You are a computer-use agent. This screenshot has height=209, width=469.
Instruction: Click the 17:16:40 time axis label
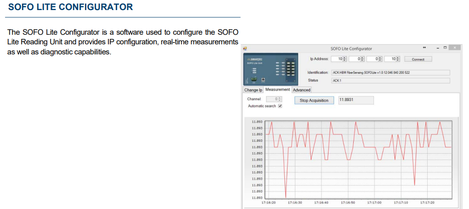322,203
